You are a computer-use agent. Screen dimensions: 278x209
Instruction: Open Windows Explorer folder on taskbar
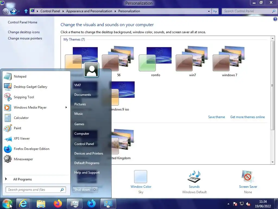click(x=41, y=204)
